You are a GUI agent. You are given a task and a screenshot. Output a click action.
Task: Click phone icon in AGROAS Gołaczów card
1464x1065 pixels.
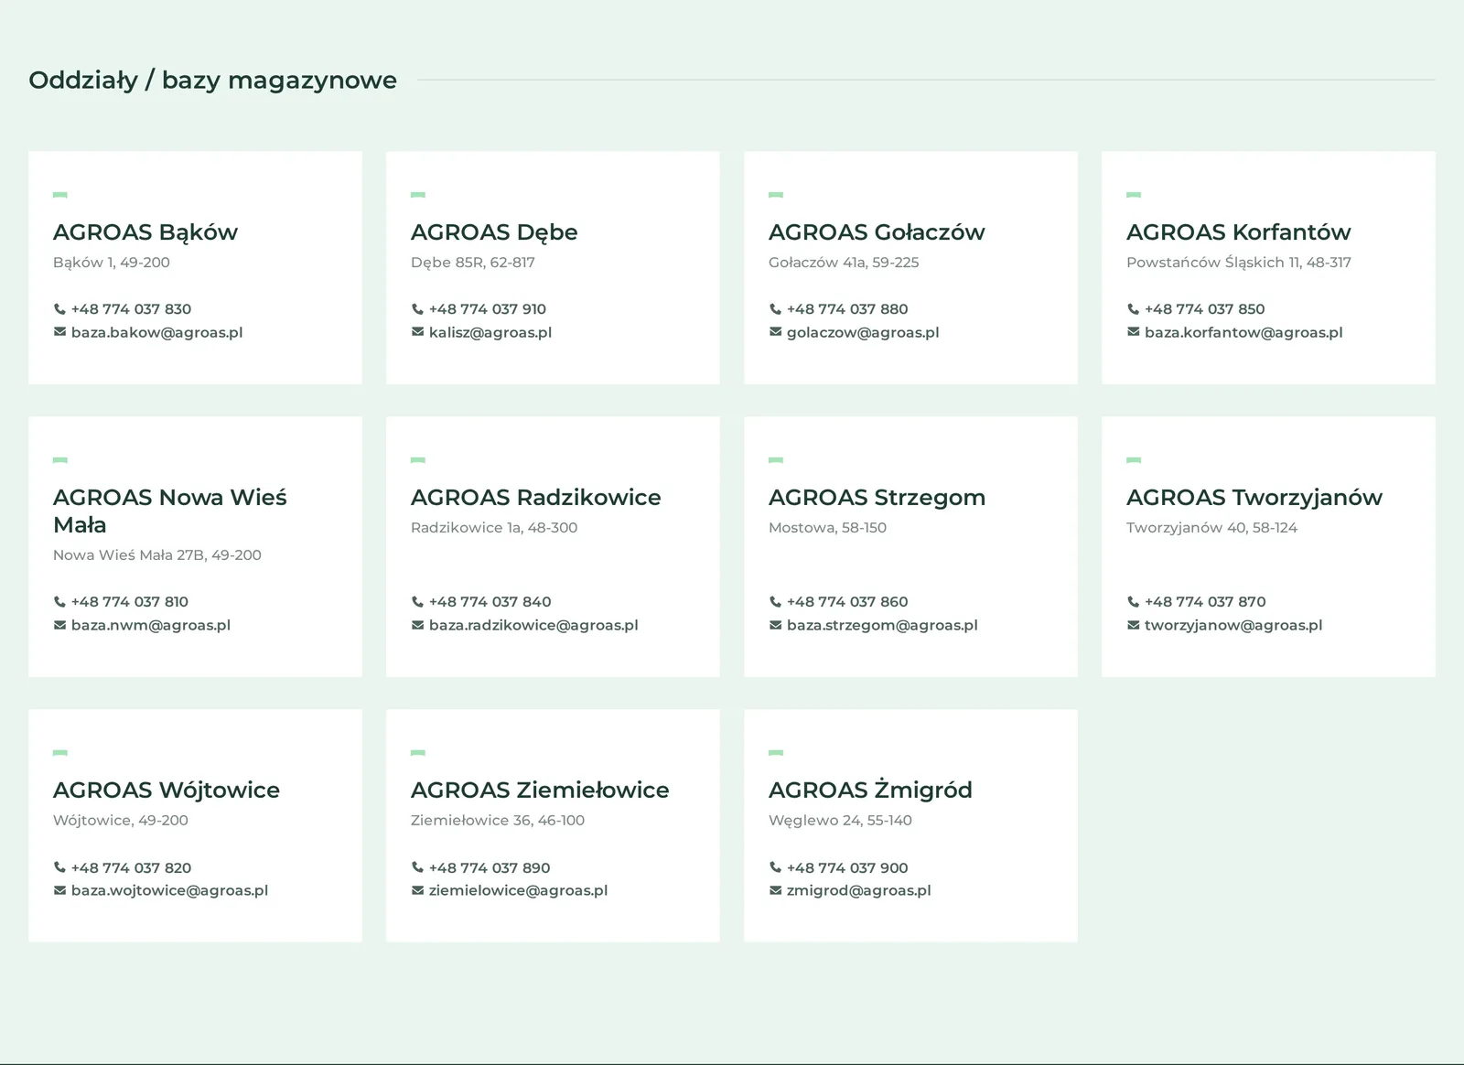[775, 309]
